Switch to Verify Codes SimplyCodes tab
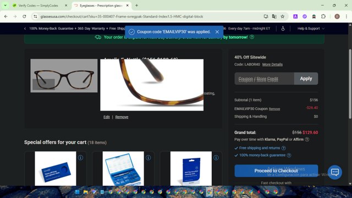Image resolution: width=352 pixels, height=198 pixels. click(38, 5)
